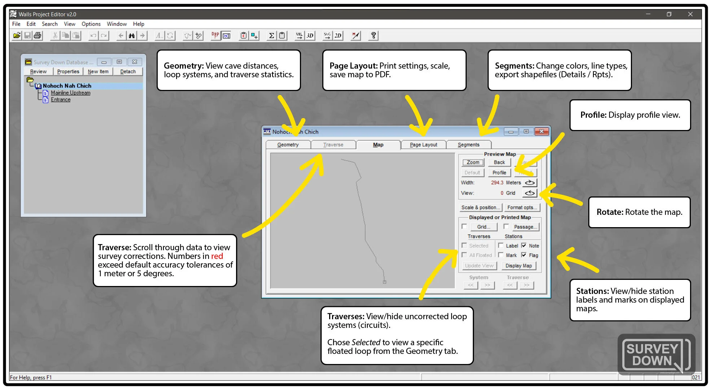Click the Profile button
The width and height of the screenshot is (711, 390).
[499, 173]
